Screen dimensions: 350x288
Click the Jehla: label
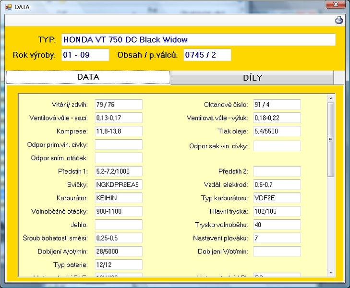pos(79,225)
